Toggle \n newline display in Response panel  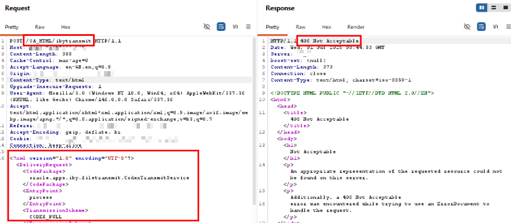click(496, 27)
